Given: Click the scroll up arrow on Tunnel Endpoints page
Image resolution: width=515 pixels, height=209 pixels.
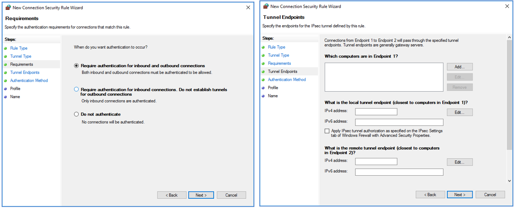Looking at the screenshot, I should pyautogui.click(x=509, y=38).
